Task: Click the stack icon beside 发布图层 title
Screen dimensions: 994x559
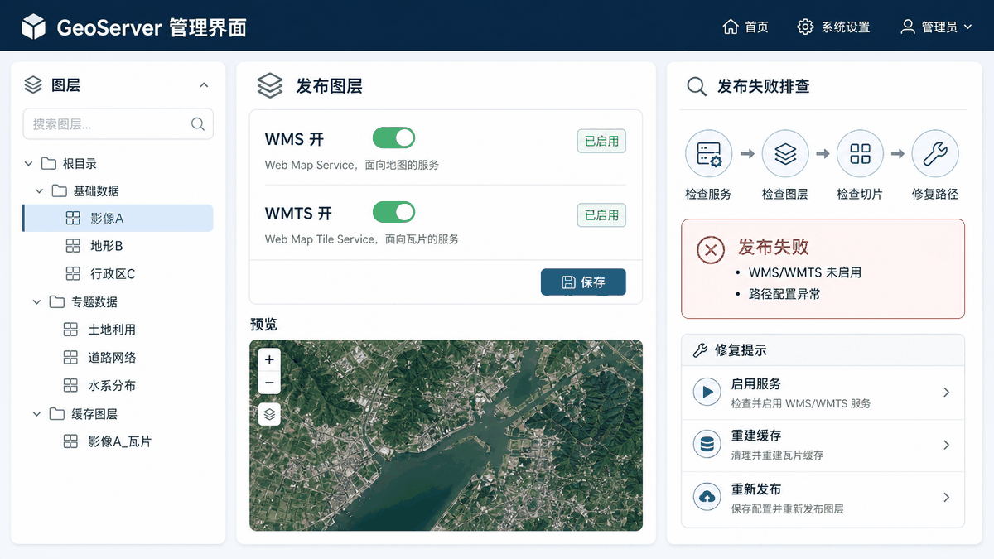Action: pos(270,85)
